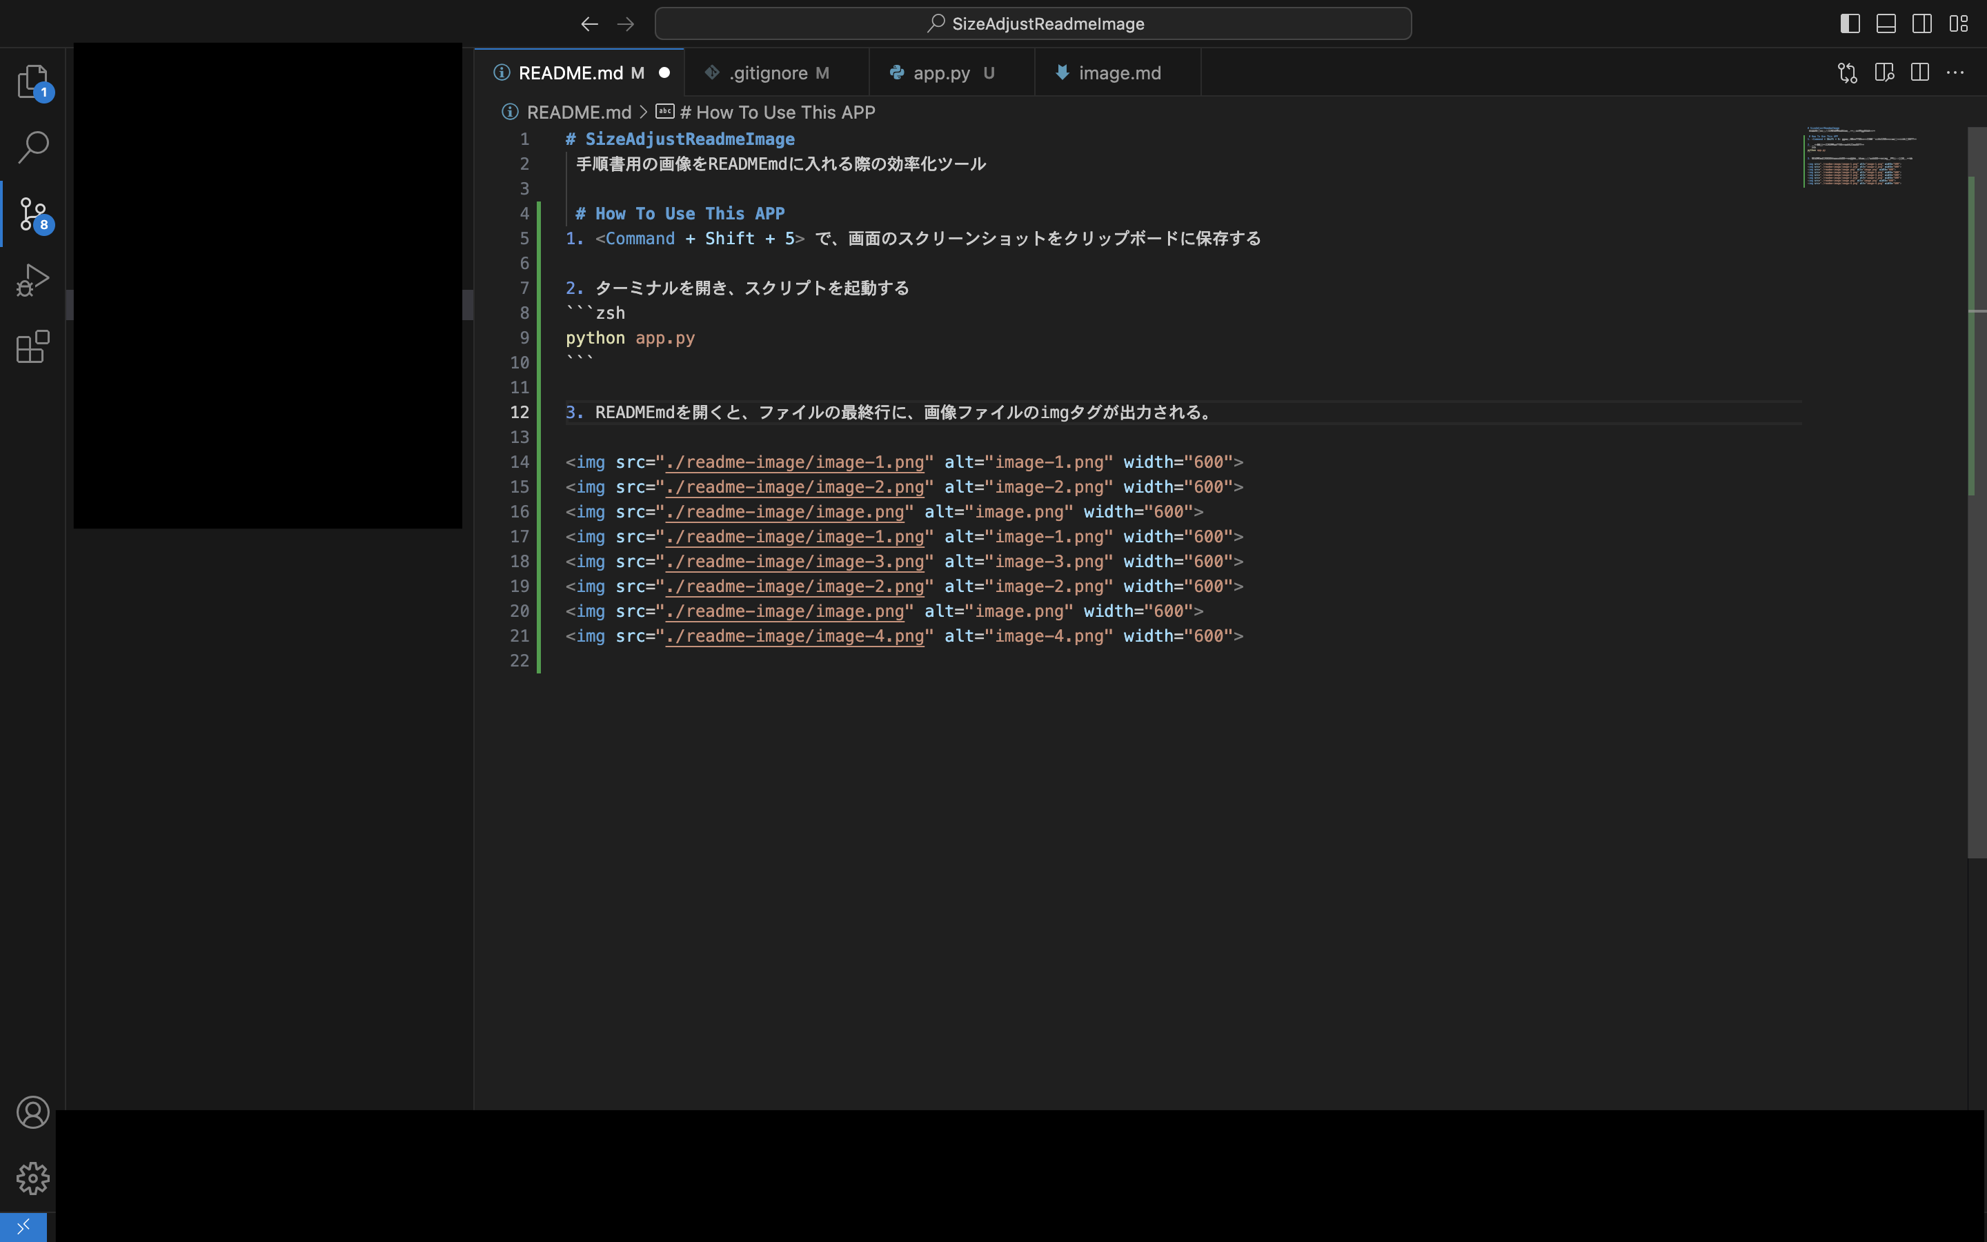Go back using the left arrow button

pyautogui.click(x=589, y=24)
